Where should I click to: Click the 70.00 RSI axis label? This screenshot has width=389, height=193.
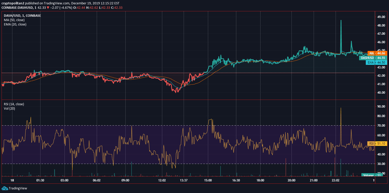381,126
